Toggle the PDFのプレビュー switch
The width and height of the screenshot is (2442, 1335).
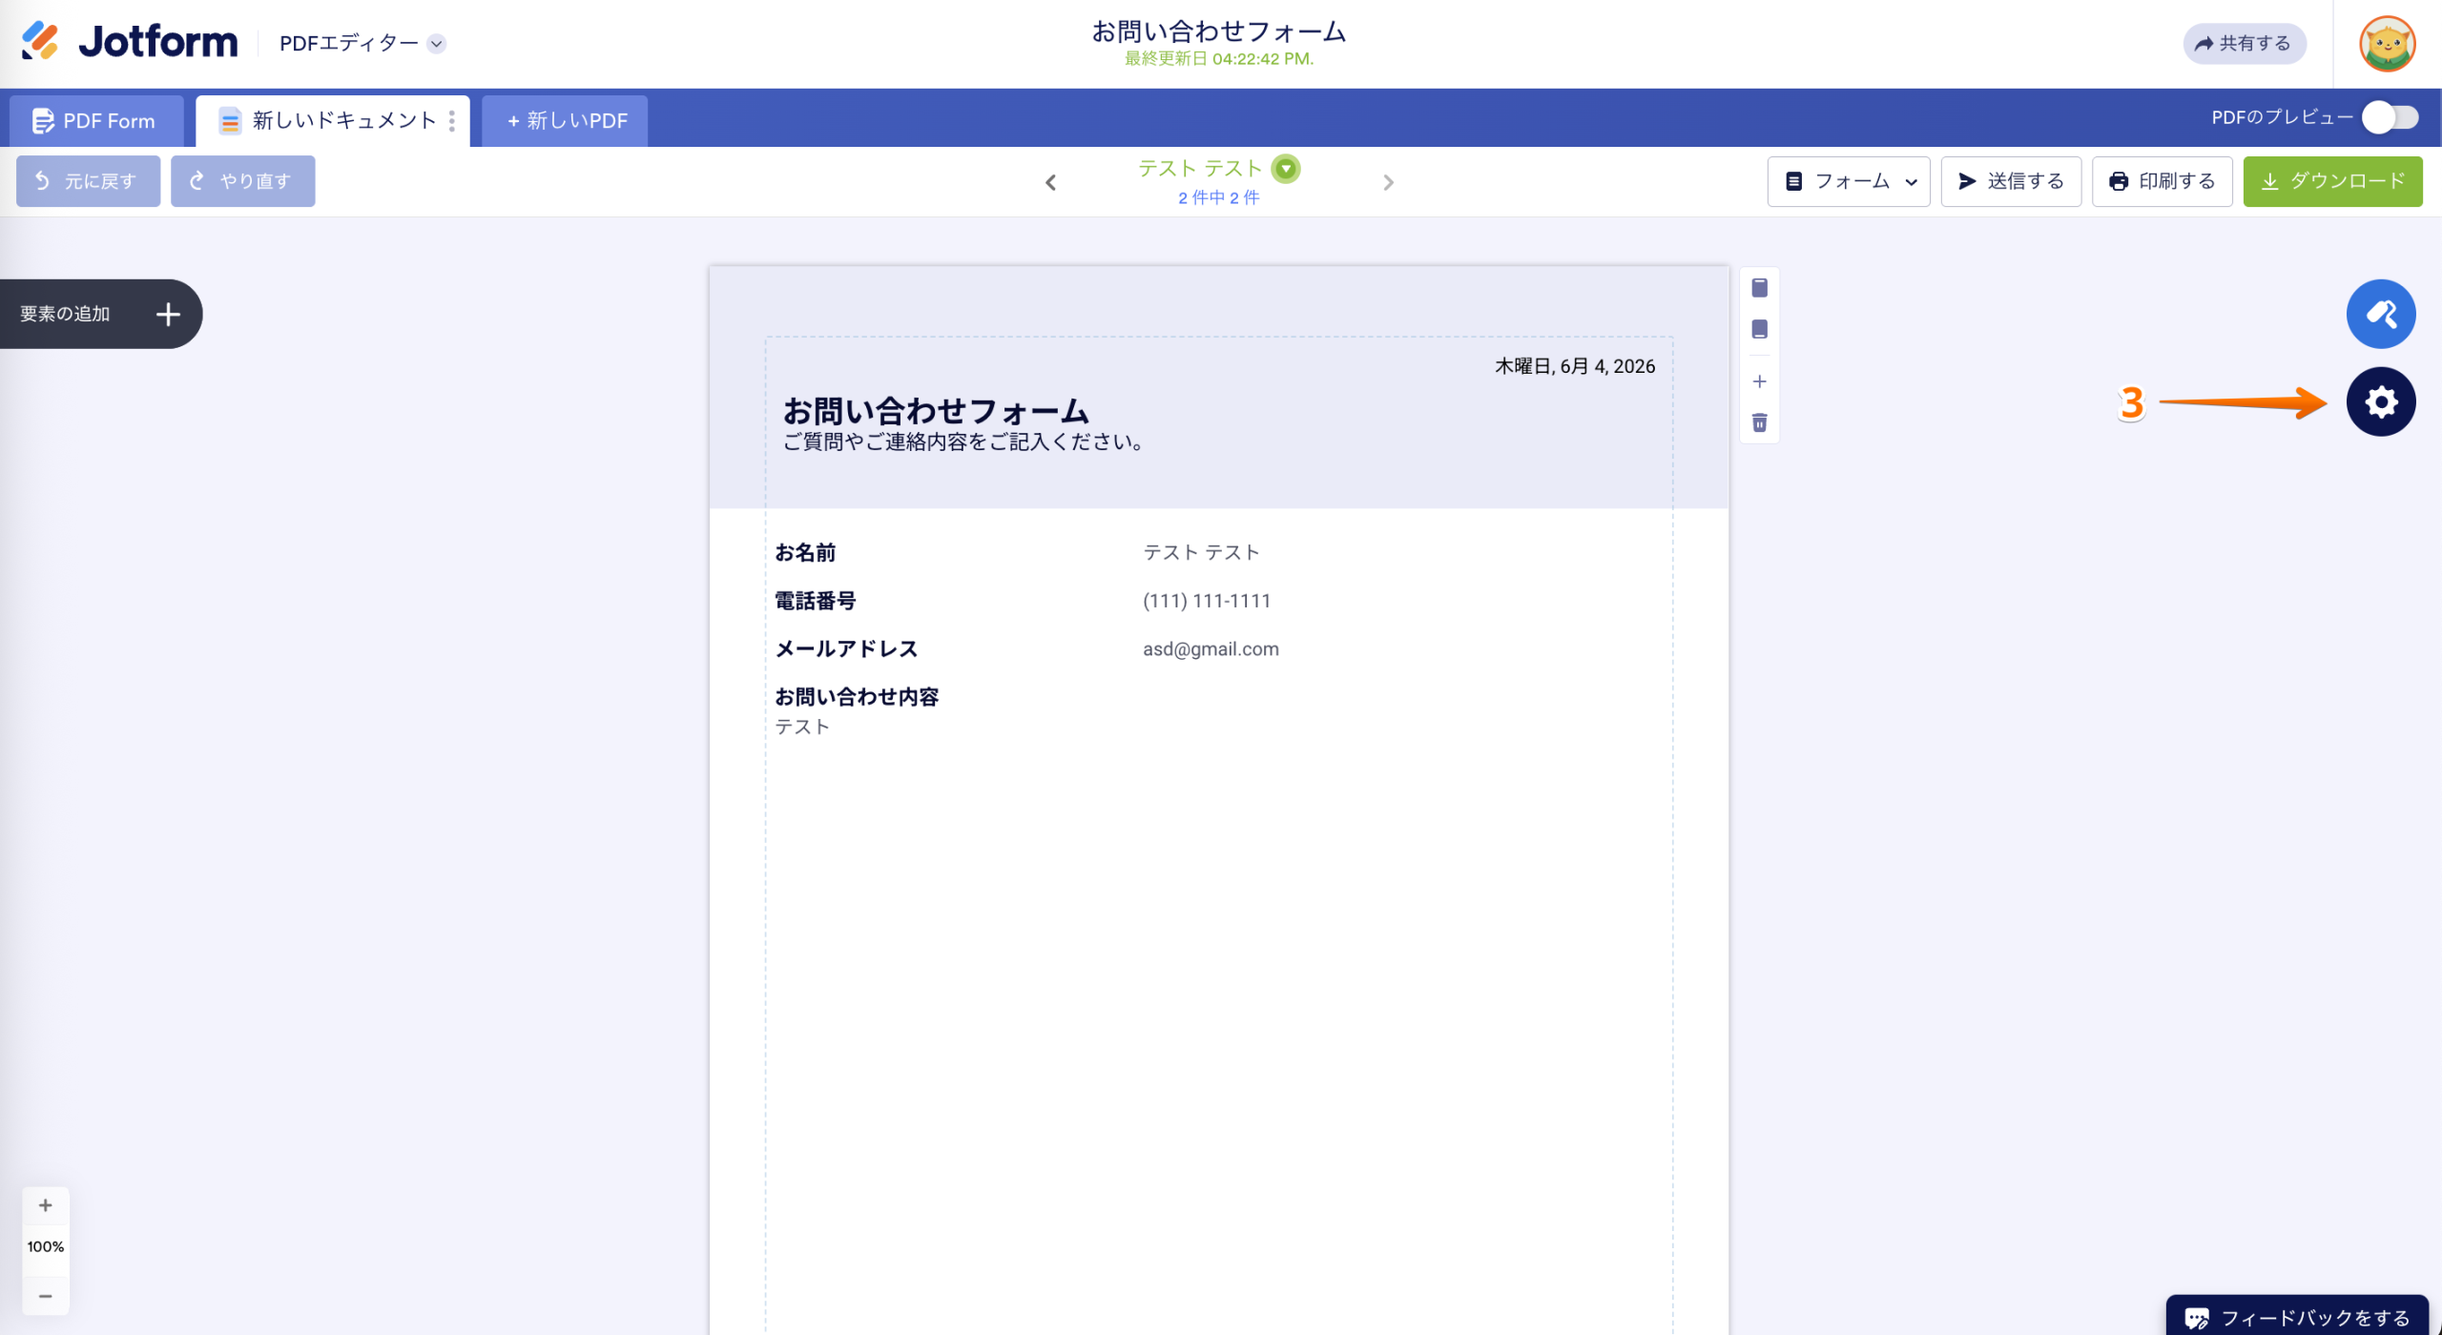pyautogui.click(x=2390, y=117)
